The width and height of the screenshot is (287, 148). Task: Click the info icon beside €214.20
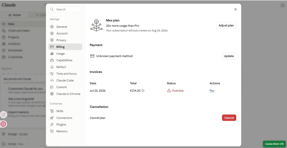143,90
